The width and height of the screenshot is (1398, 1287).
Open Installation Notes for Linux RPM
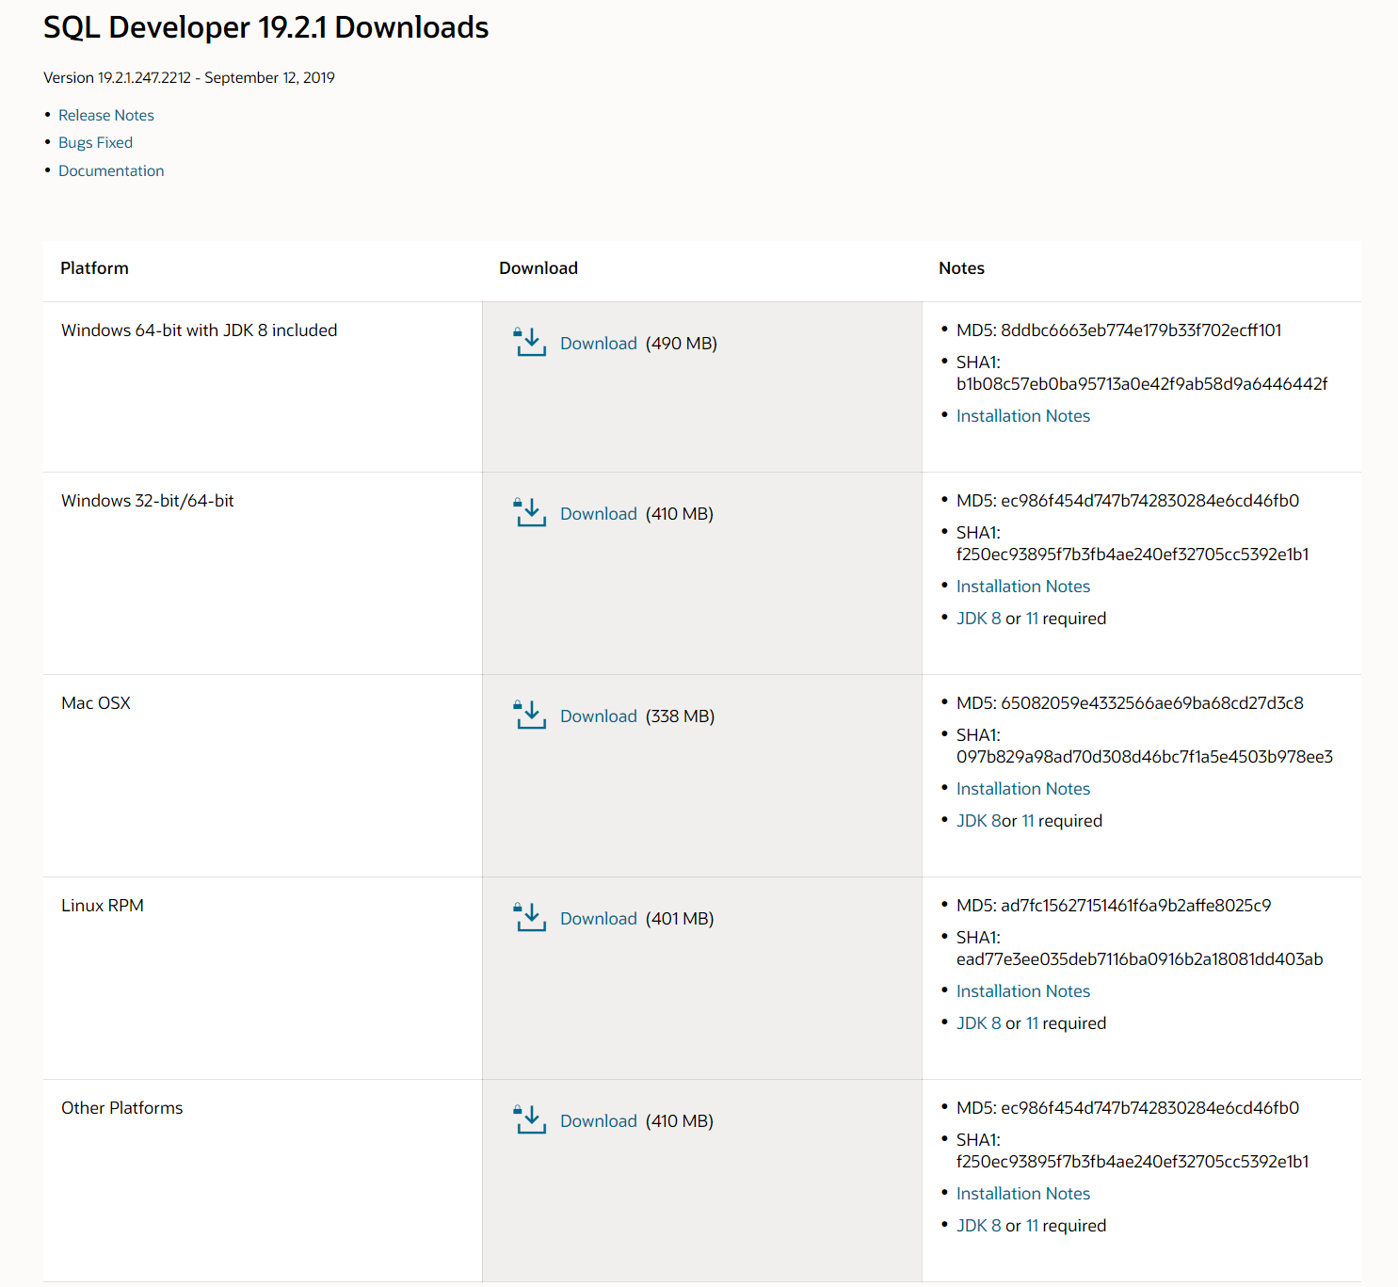1023,991
